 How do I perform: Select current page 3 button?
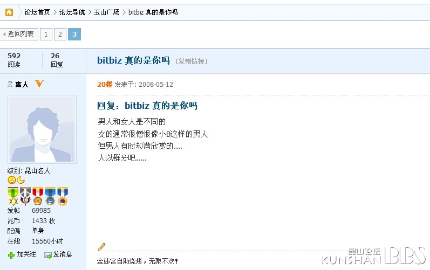pyautogui.click(x=74, y=34)
